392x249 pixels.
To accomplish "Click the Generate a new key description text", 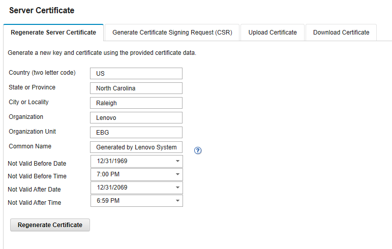I will coord(102,53).
